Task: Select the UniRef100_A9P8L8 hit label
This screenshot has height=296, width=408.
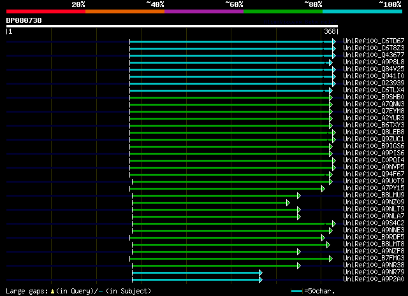Action: [374, 62]
